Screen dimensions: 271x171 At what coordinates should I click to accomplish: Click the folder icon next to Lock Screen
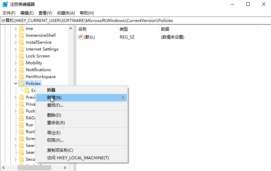click(21, 56)
